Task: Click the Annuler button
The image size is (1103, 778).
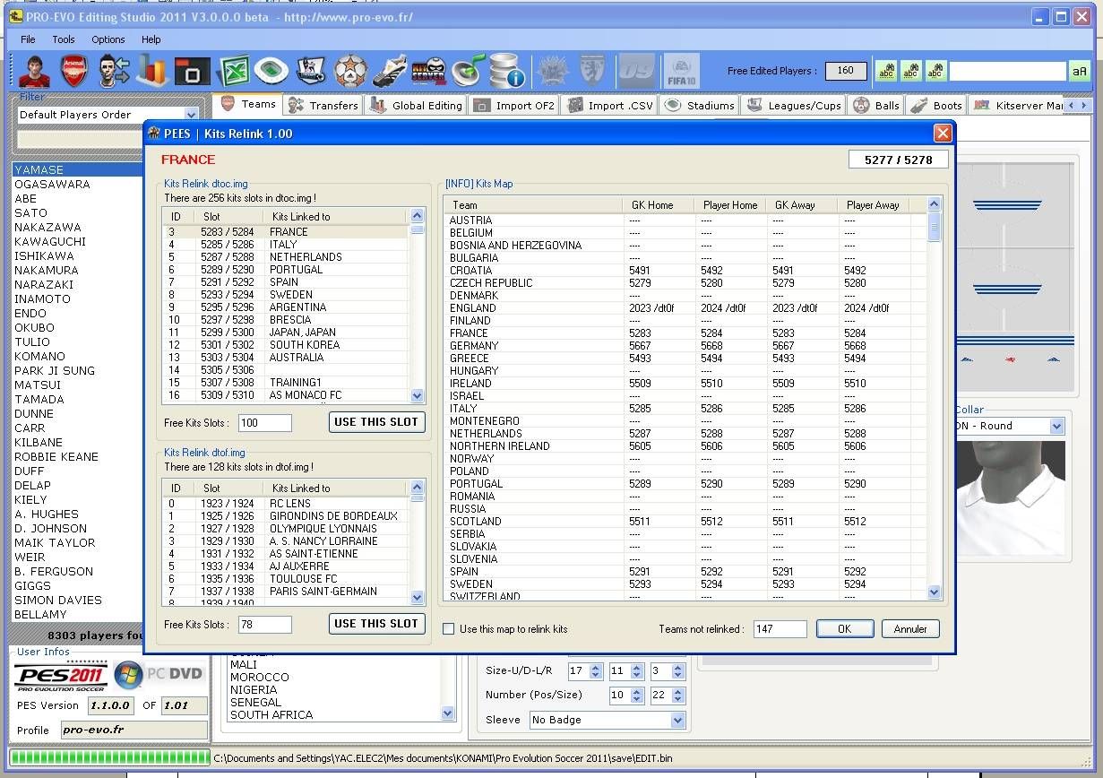Action: coord(910,629)
